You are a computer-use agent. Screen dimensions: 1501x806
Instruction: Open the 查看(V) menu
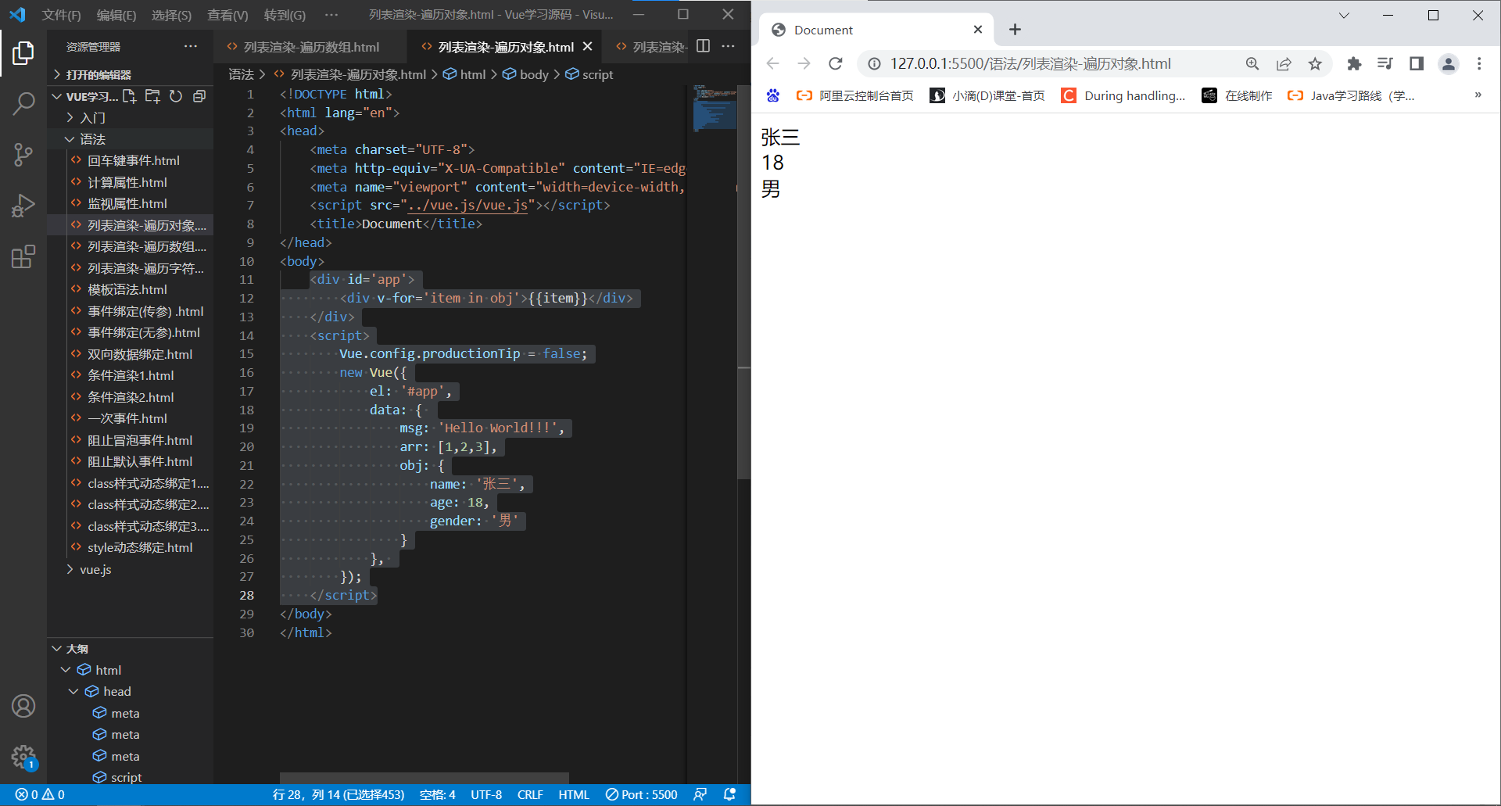(227, 15)
